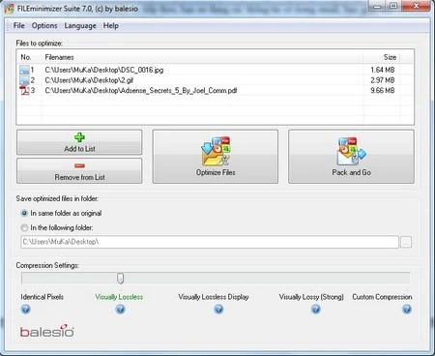Open the Language menu
Image resolution: width=435 pixels, height=356 pixels.
80,25
